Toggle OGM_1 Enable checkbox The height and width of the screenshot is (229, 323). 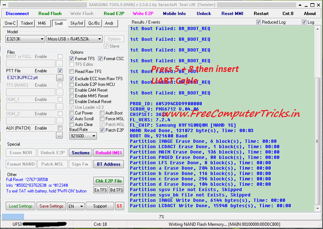[x=60, y=99]
